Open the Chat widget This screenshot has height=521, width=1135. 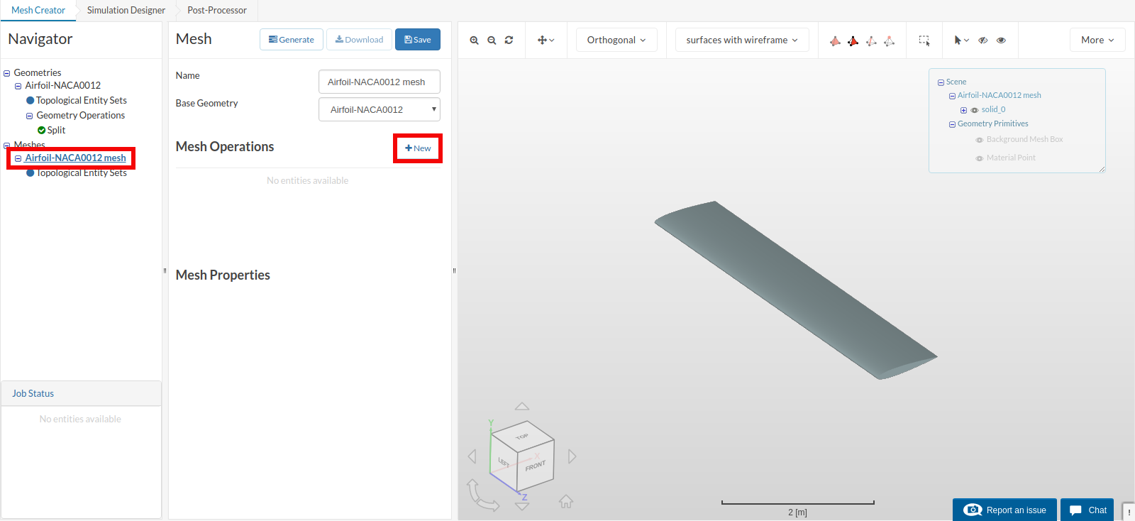[x=1087, y=510]
